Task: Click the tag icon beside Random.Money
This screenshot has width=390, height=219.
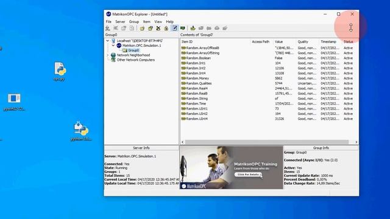Action: coord(183,78)
